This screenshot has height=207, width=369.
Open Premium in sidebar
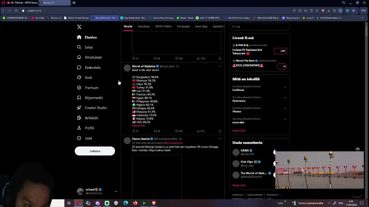pyautogui.click(x=88, y=88)
